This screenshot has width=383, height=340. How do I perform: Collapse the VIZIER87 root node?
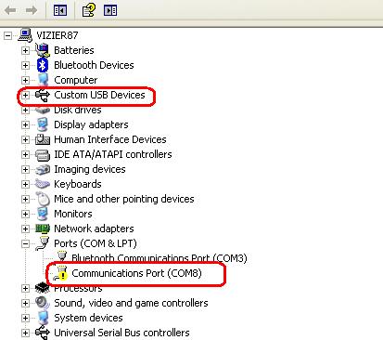pos(8,35)
